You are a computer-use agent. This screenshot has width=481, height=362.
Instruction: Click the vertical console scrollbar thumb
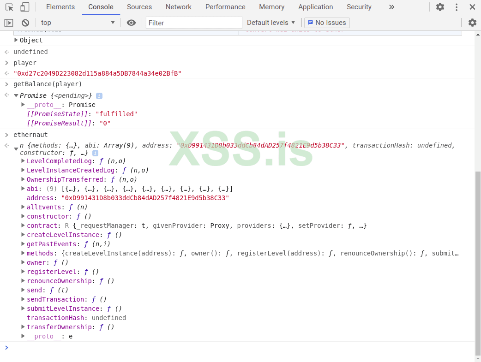478,263
